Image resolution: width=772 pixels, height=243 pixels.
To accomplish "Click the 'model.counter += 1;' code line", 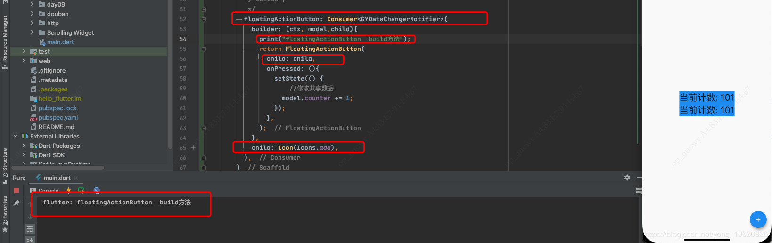I will 317,98.
